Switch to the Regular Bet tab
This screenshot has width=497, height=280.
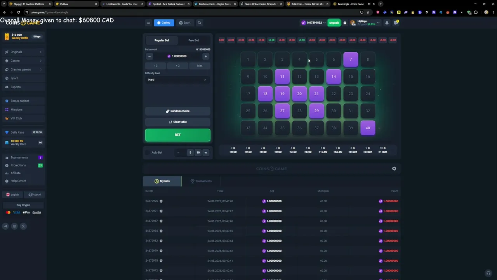162,40
